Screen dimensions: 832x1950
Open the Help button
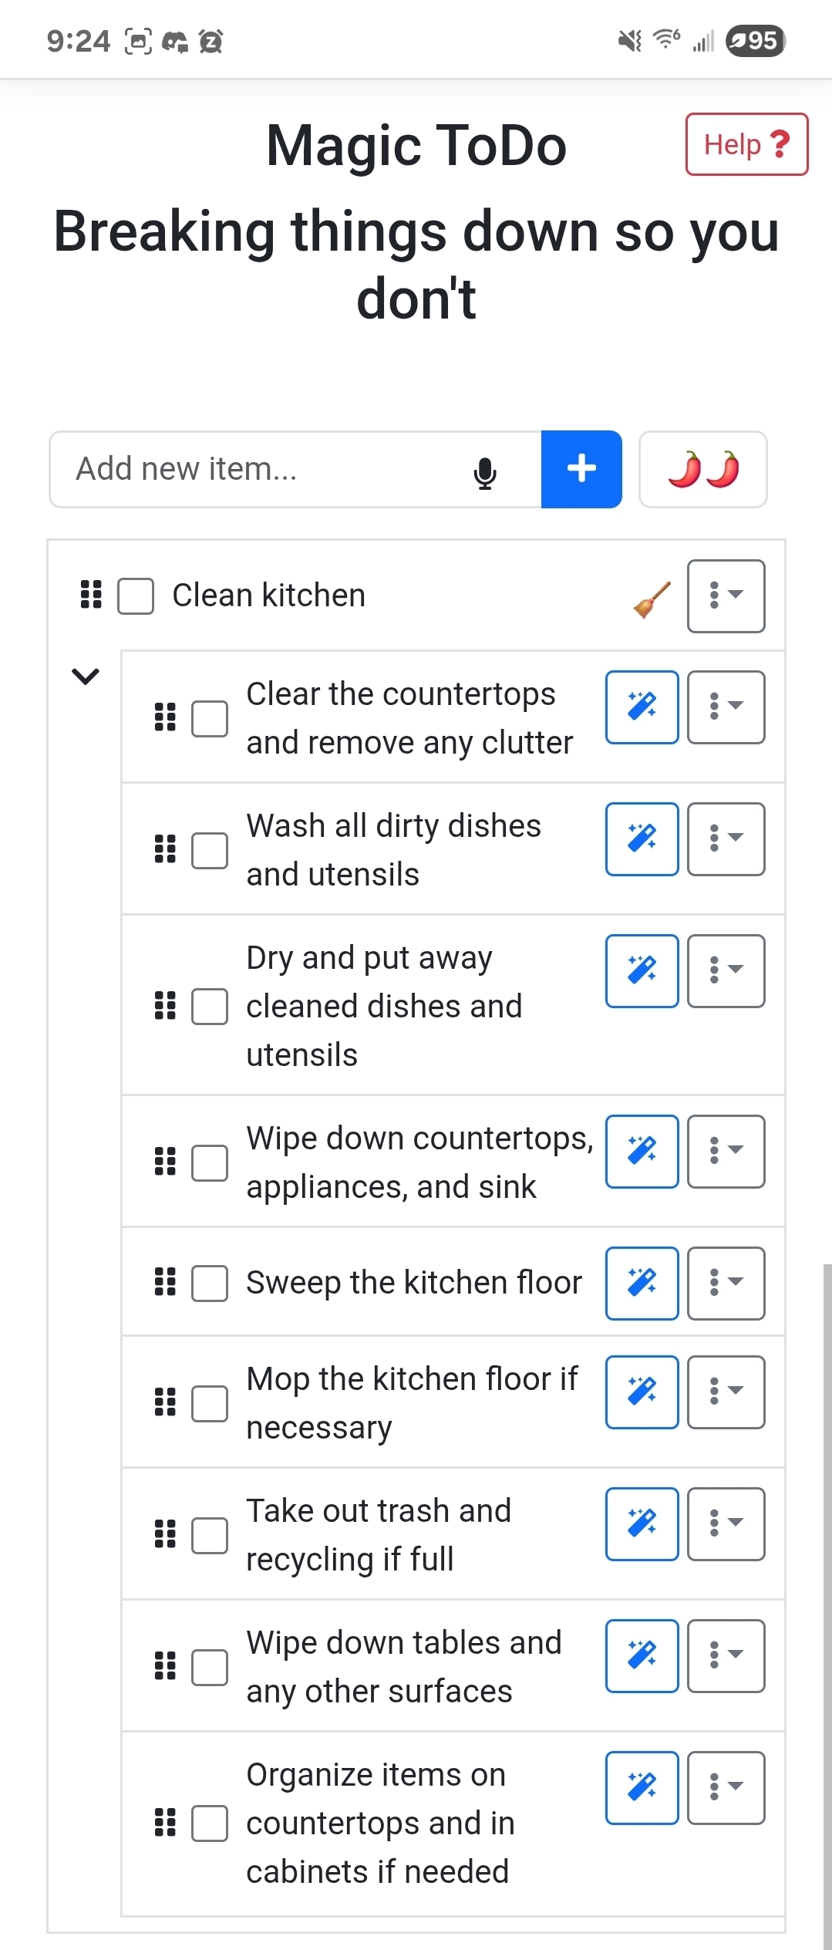point(746,144)
